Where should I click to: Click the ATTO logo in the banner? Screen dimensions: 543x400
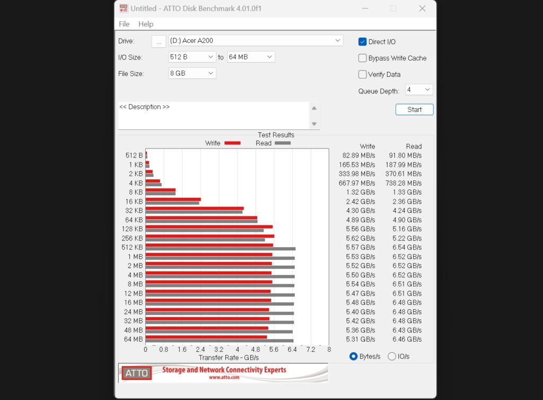(x=136, y=373)
